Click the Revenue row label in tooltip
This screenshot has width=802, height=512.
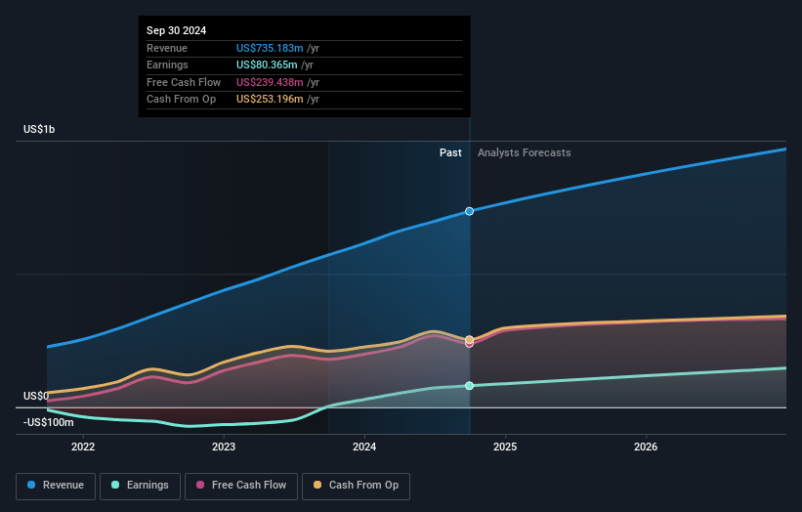pyautogui.click(x=167, y=48)
